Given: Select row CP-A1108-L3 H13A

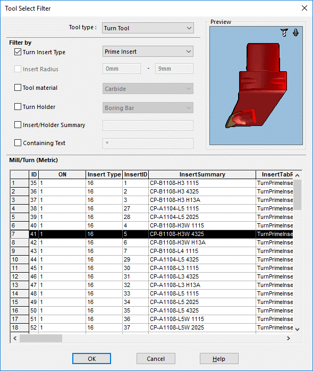Looking at the screenshot, I should (x=151, y=285).
